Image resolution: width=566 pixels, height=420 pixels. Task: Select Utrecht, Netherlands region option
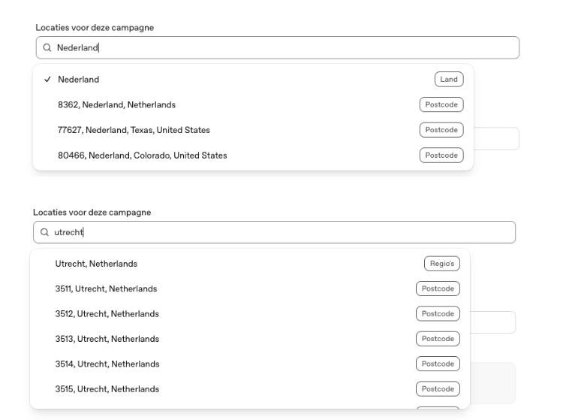pyautogui.click(x=250, y=264)
